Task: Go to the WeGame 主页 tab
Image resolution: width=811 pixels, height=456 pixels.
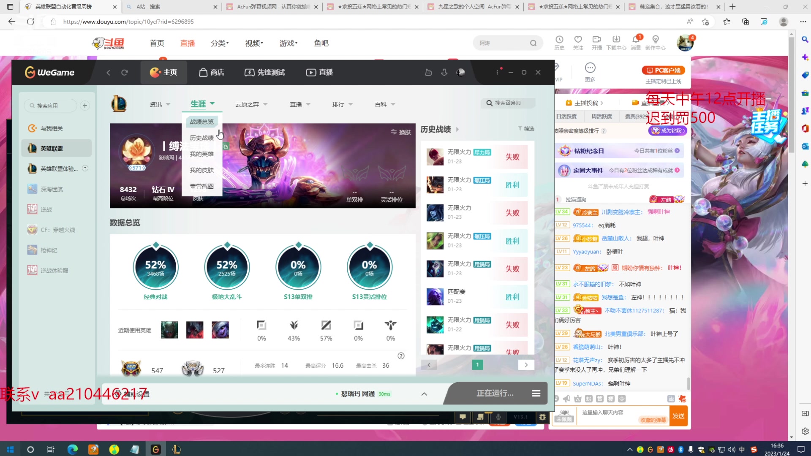Action: (x=163, y=73)
